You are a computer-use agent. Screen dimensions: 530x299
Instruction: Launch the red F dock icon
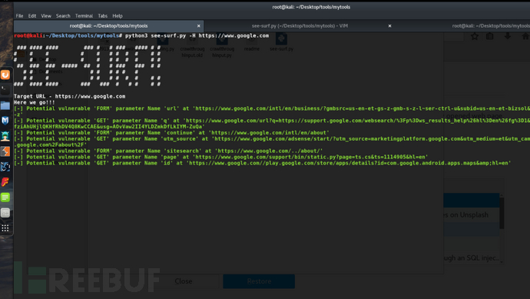point(5,182)
